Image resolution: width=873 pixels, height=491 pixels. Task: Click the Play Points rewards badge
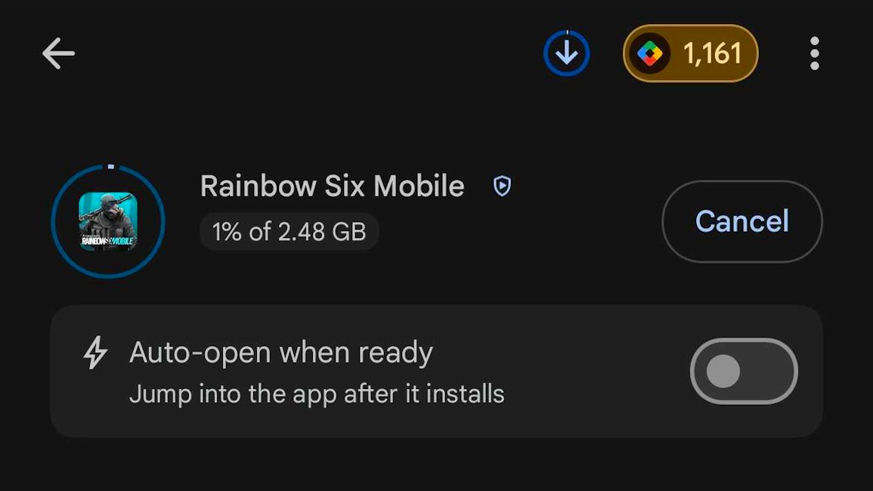click(689, 53)
